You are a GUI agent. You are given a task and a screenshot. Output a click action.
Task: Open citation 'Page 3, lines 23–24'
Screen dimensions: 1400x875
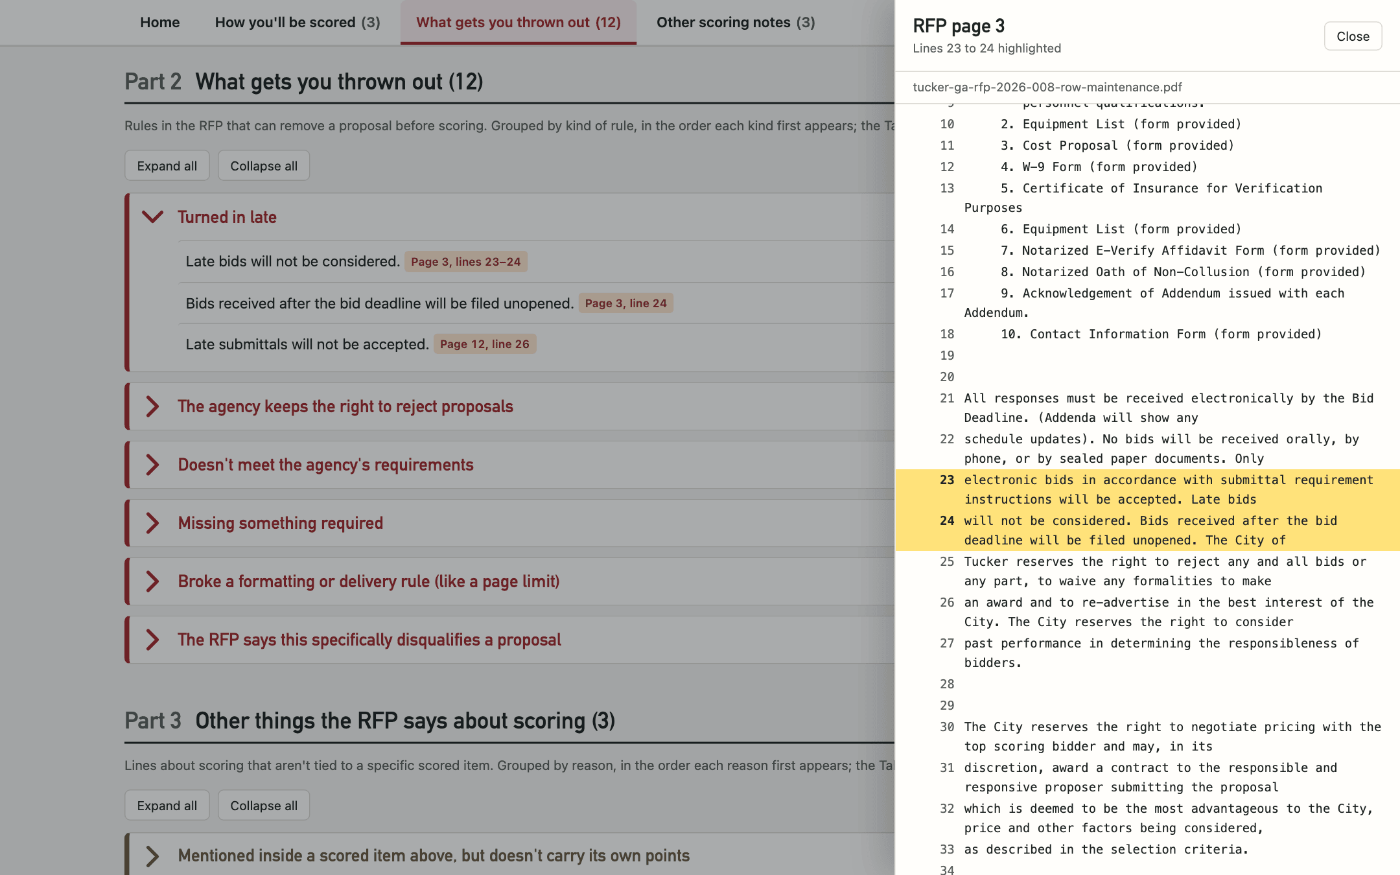tap(466, 261)
